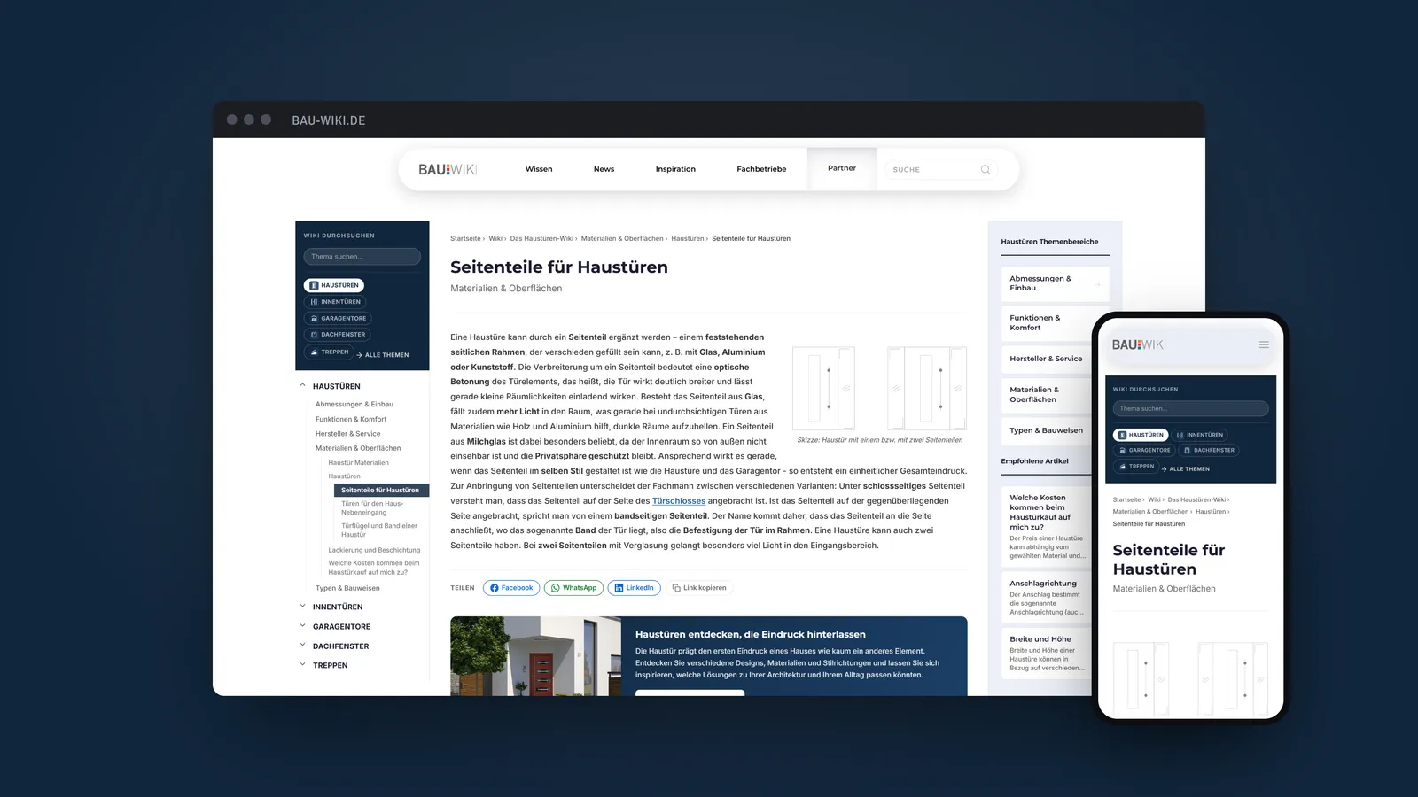This screenshot has width=1418, height=797.
Task: Select Hersteller & Service in the sidebar tree
Action: tap(348, 434)
